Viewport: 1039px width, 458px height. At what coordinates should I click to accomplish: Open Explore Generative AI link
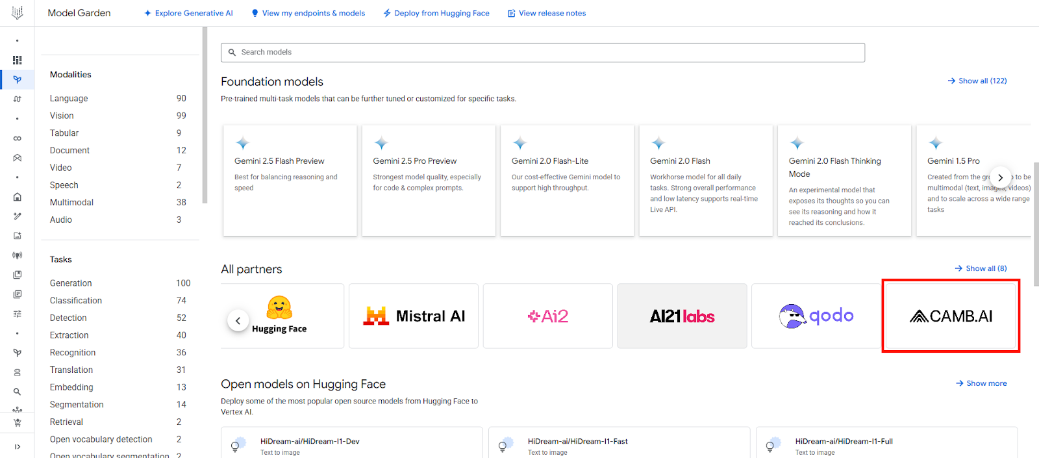(188, 13)
